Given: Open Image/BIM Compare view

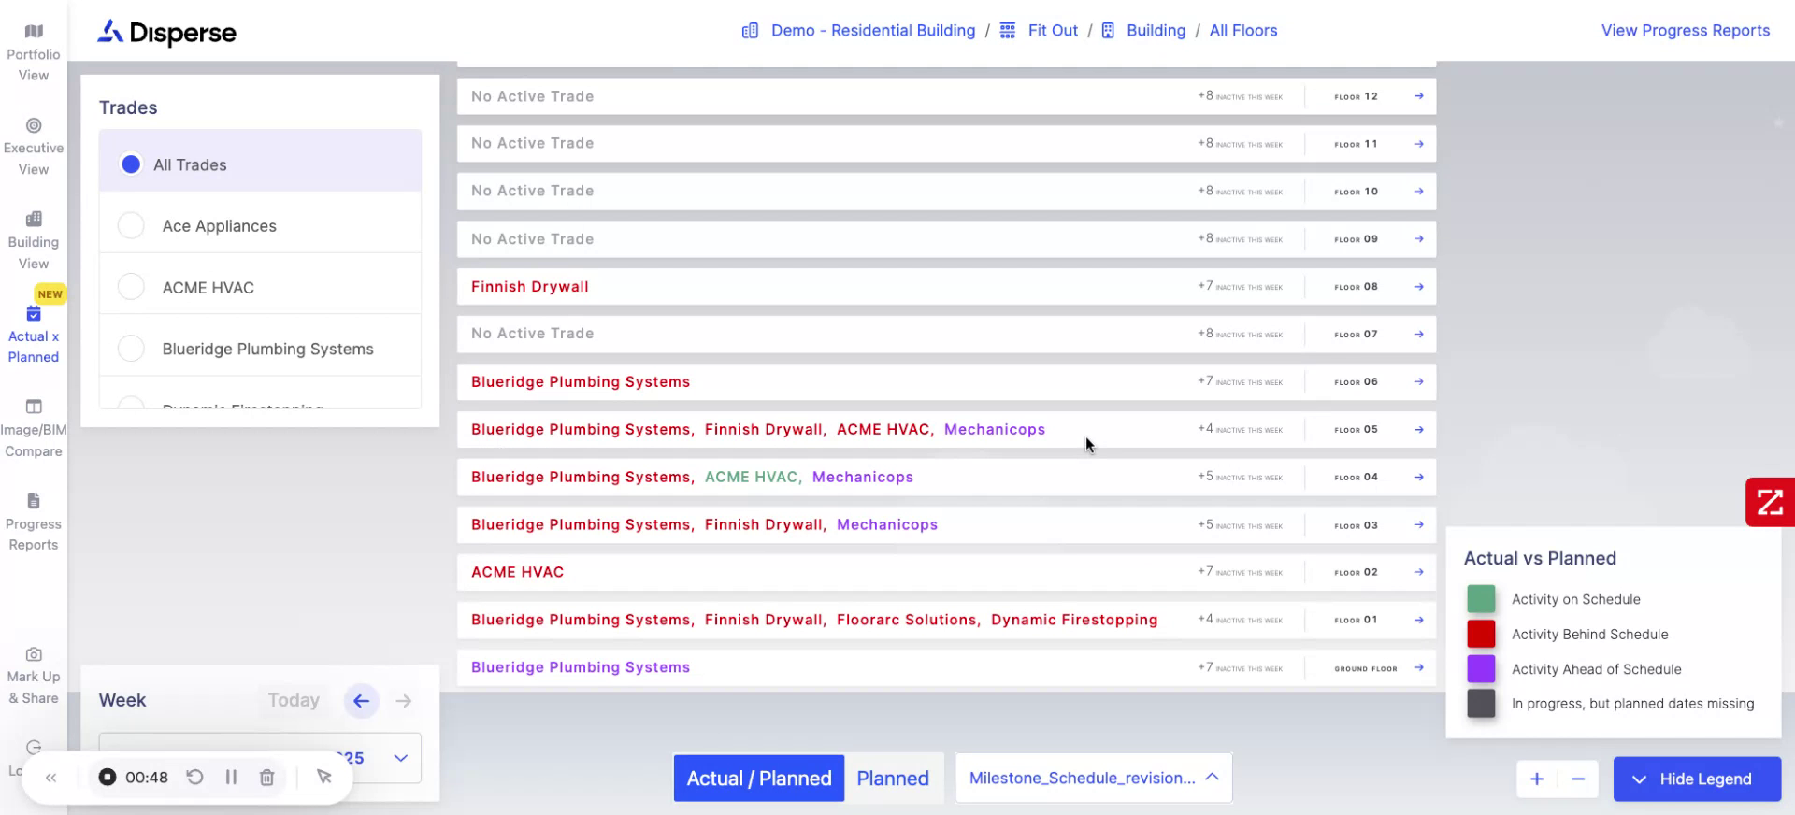Looking at the screenshot, I should point(34,429).
